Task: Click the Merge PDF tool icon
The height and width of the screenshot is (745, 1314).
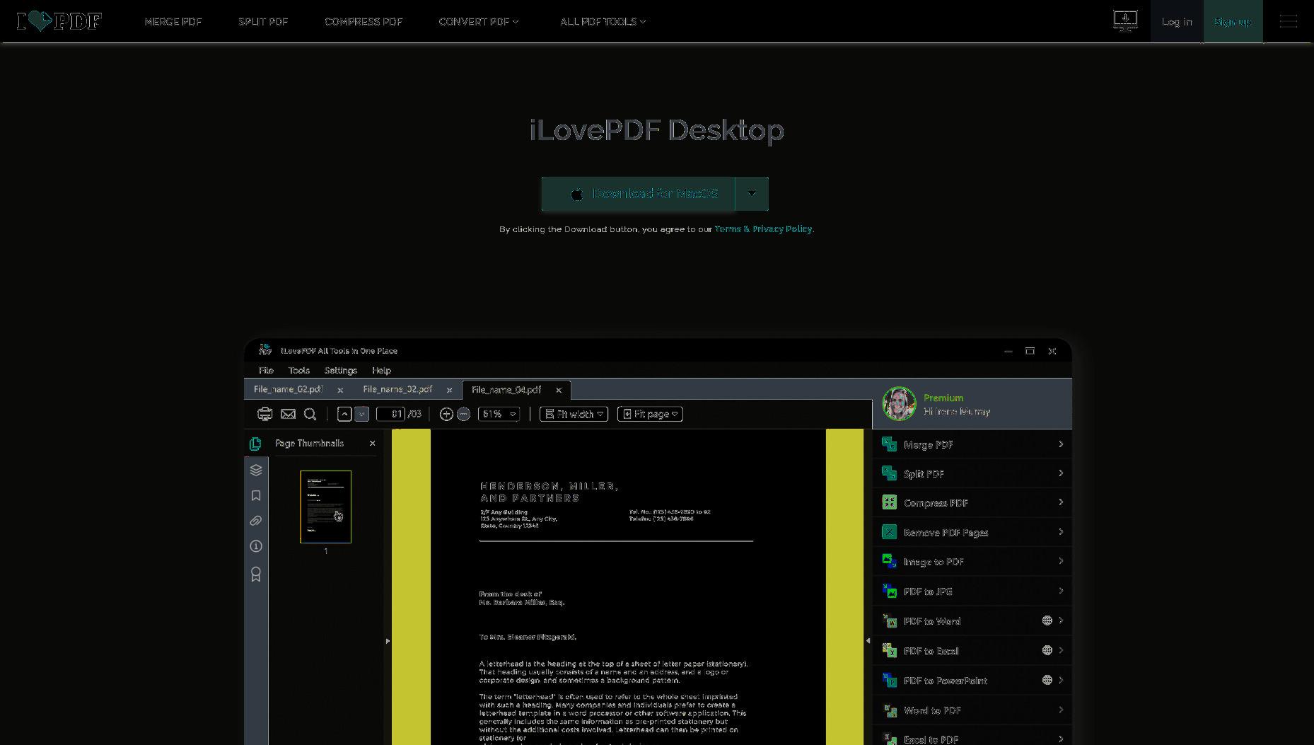Action: 889,444
